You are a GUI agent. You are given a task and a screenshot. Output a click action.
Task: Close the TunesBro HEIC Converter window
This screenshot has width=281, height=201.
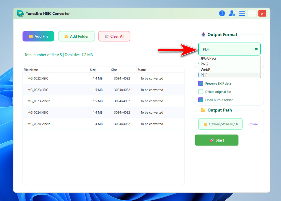pyautogui.click(x=262, y=13)
